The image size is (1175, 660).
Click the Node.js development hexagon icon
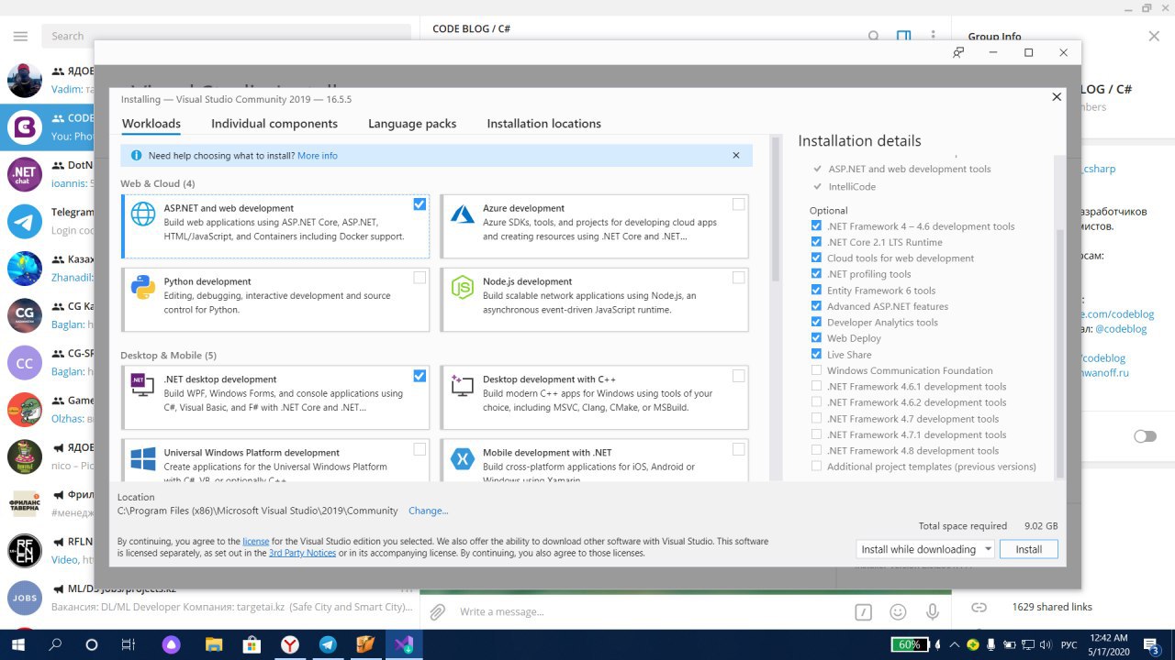pos(462,288)
